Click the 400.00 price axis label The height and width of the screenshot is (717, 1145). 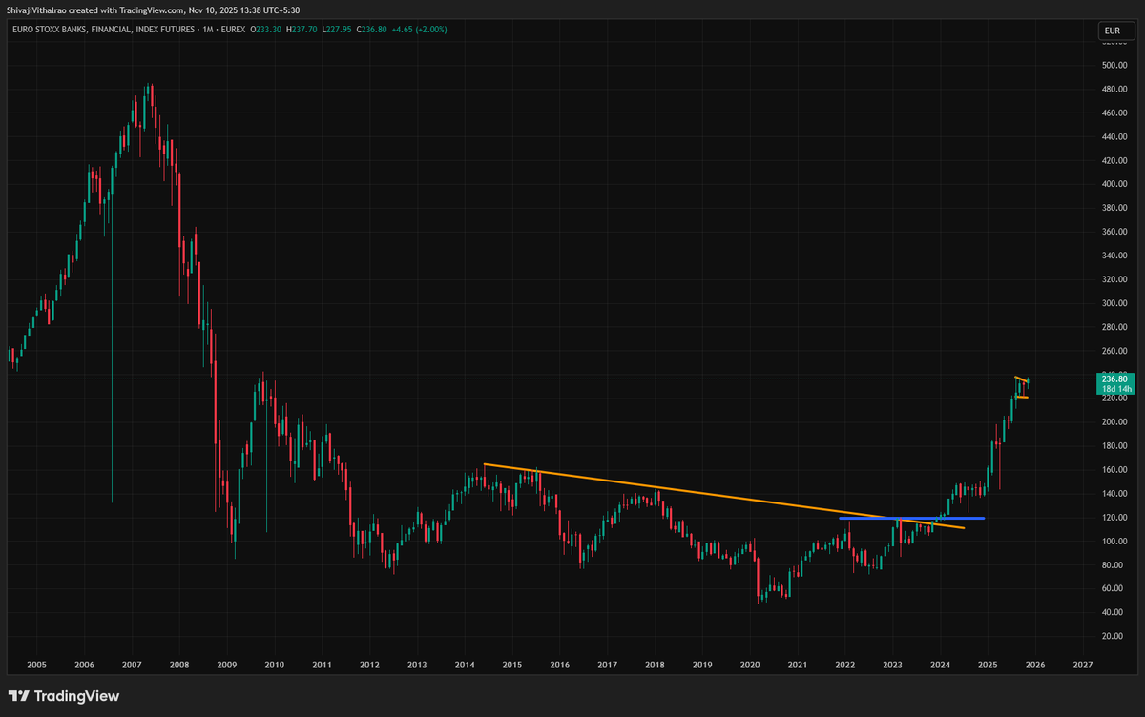(1114, 185)
